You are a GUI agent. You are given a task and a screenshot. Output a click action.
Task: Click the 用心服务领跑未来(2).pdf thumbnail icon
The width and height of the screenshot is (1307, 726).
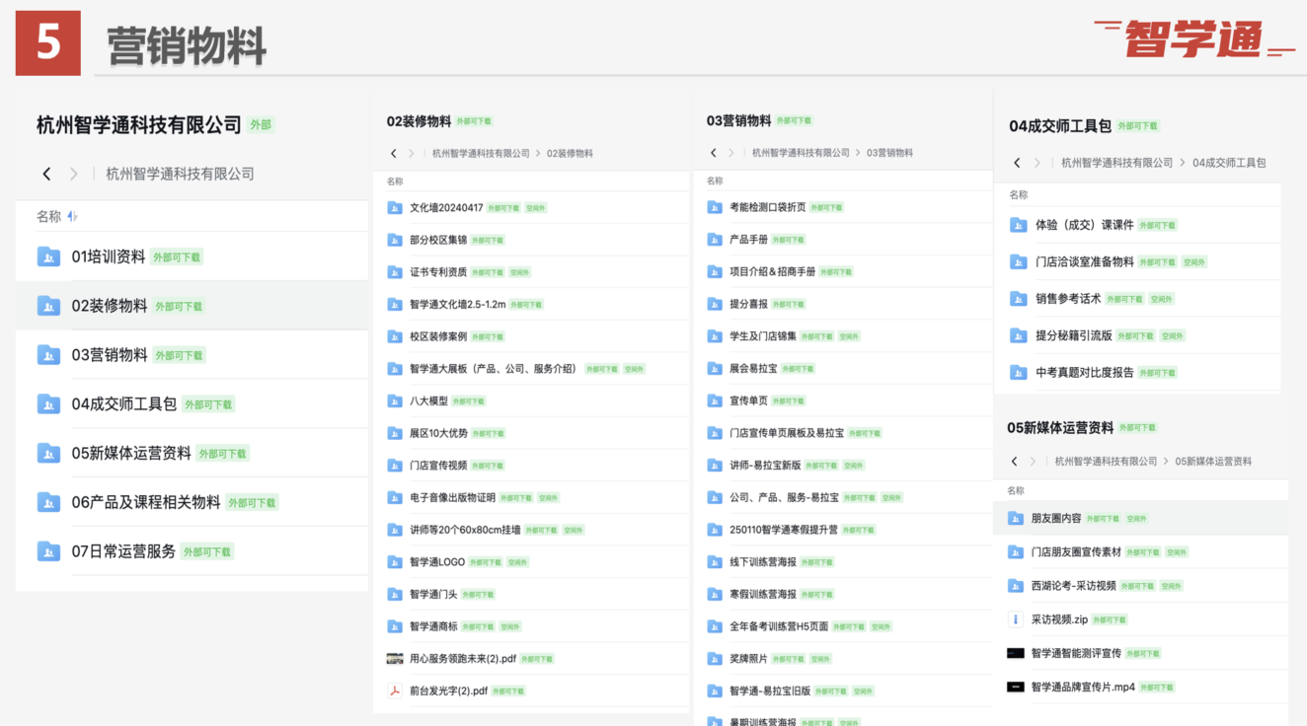click(395, 658)
